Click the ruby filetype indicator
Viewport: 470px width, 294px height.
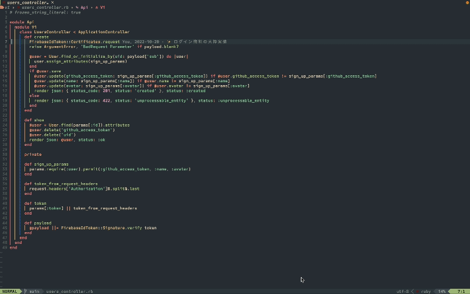pos(423,291)
